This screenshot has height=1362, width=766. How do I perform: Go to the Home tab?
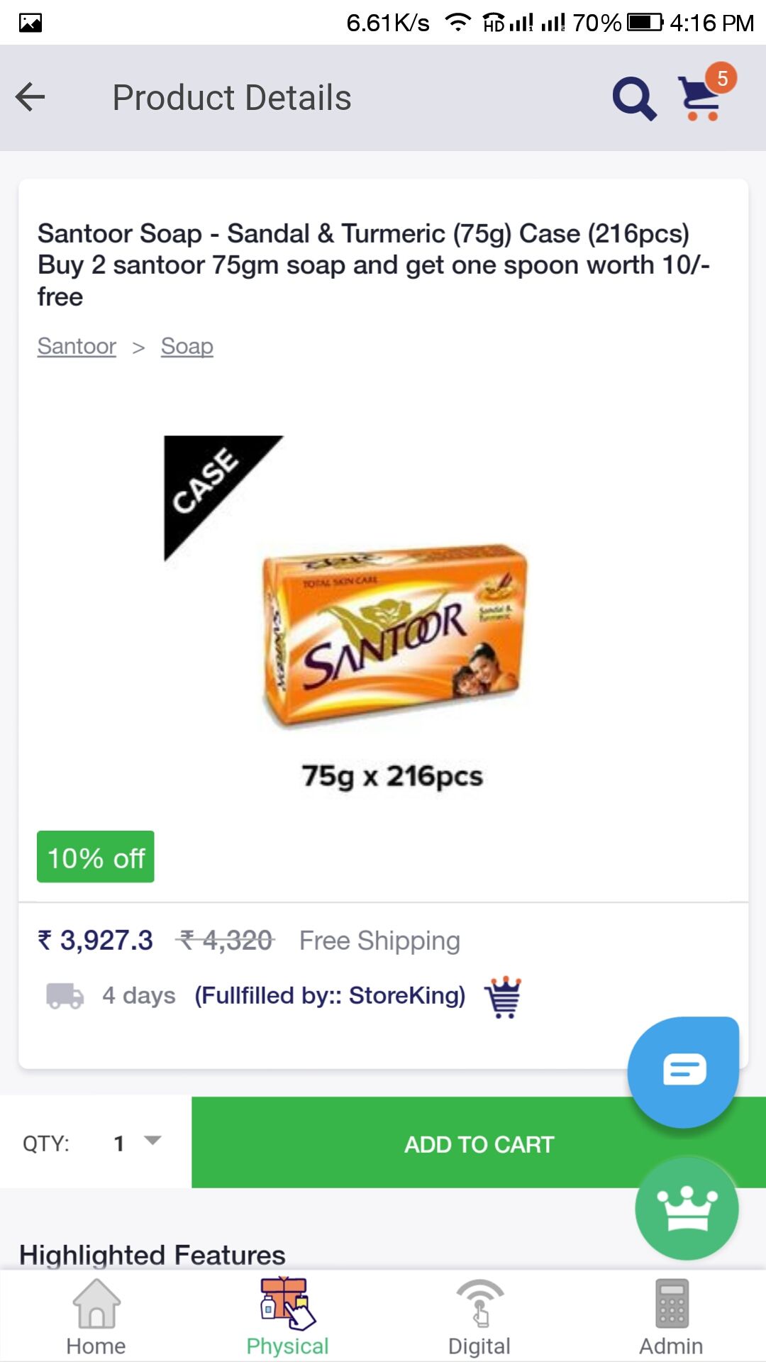click(x=96, y=1317)
